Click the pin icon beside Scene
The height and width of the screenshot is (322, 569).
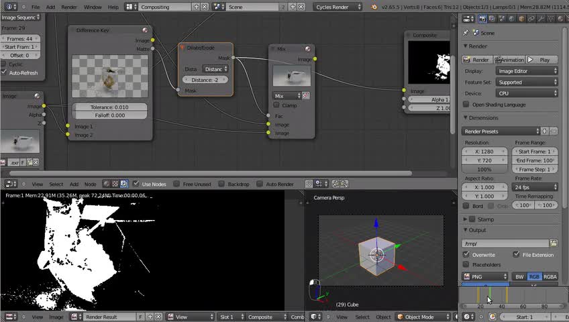coord(467,32)
